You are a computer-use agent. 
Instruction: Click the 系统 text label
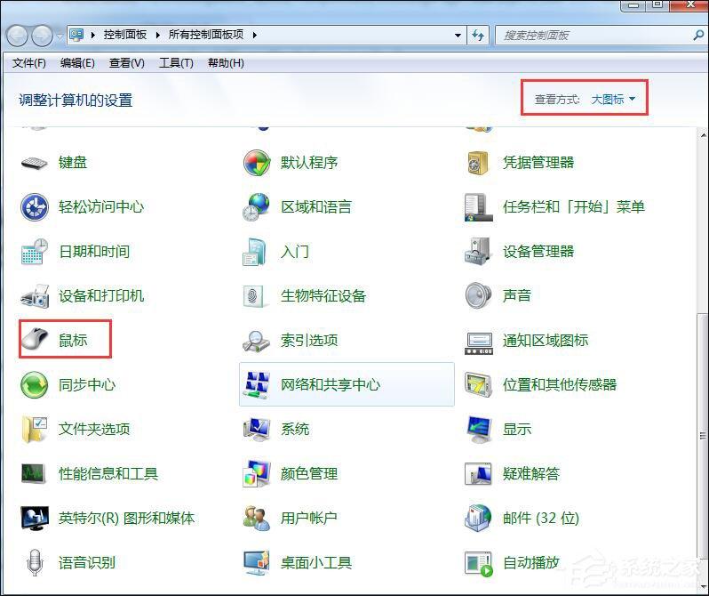[x=295, y=429]
